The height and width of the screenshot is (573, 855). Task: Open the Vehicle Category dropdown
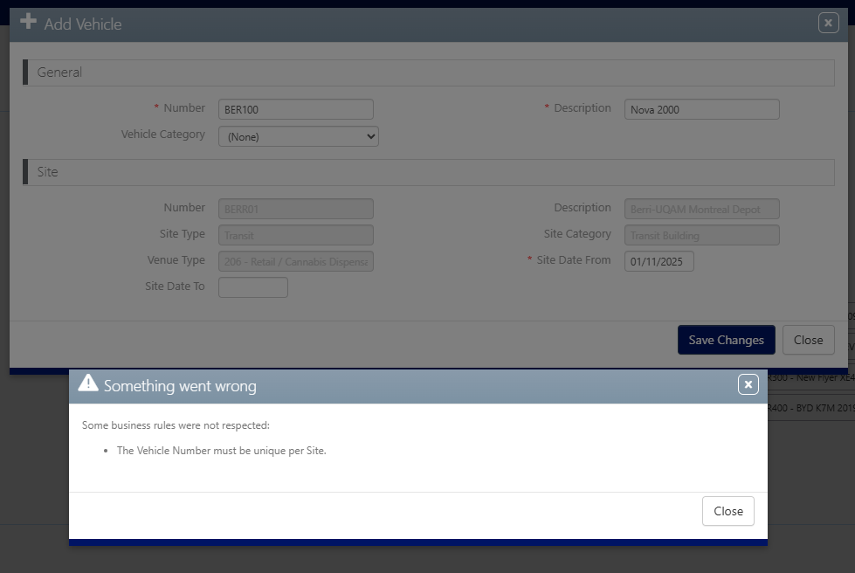coord(298,136)
